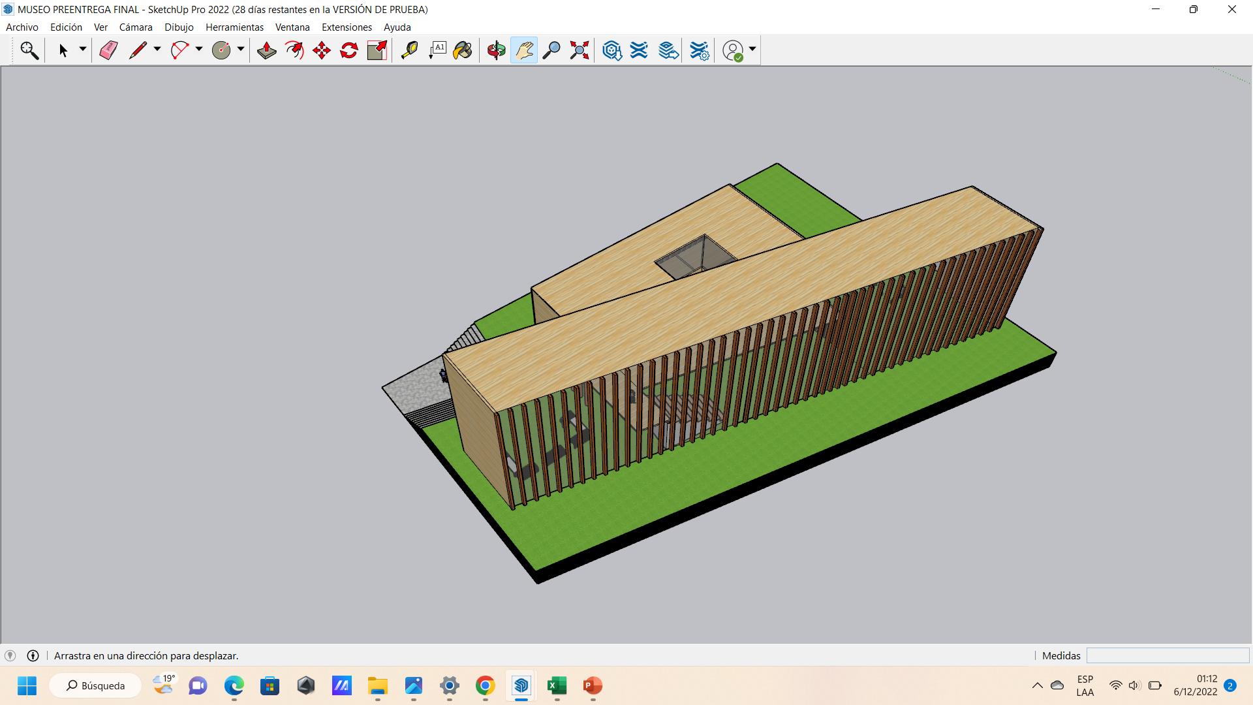
Task: Activate the Orbit tool
Action: [x=496, y=50]
